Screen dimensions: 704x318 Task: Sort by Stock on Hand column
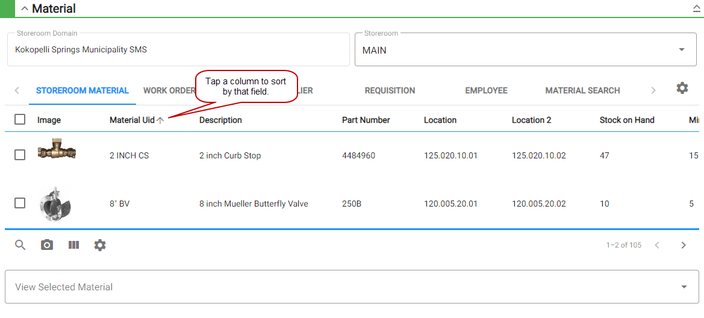pos(626,120)
